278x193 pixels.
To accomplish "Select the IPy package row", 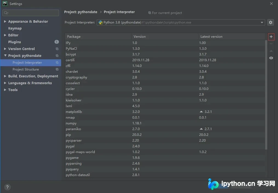I will click(165, 43).
